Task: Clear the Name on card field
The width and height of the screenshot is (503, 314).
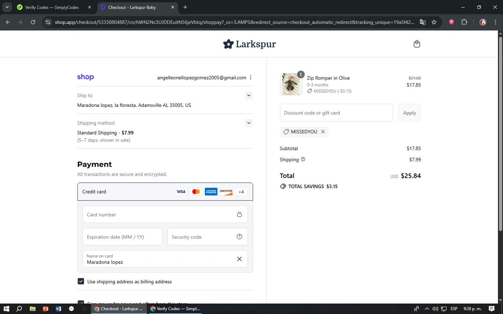Action: (239, 259)
